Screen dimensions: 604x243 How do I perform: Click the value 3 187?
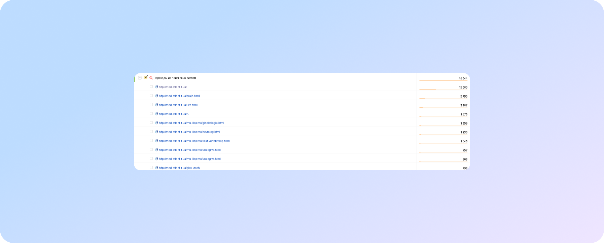(464, 105)
